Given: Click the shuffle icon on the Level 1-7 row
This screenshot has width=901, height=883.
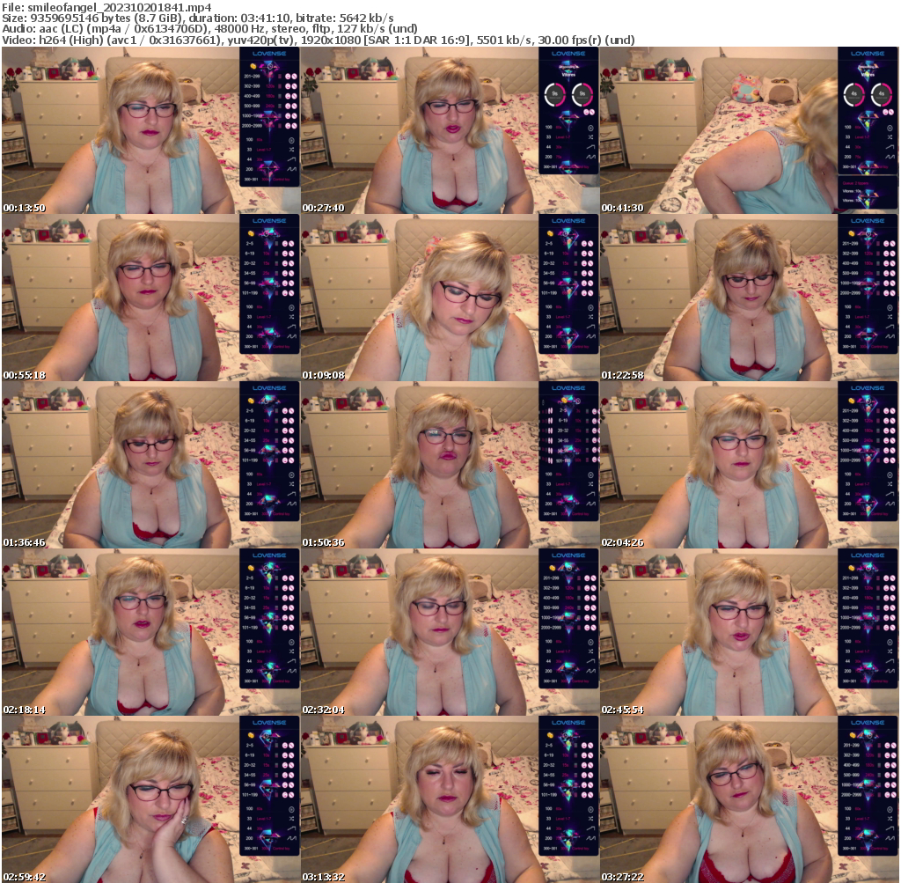Looking at the screenshot, I should point(291,149).
